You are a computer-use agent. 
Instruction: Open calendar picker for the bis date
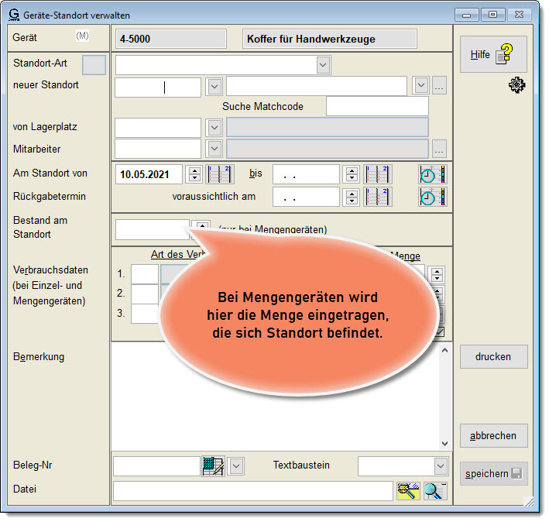378,174
